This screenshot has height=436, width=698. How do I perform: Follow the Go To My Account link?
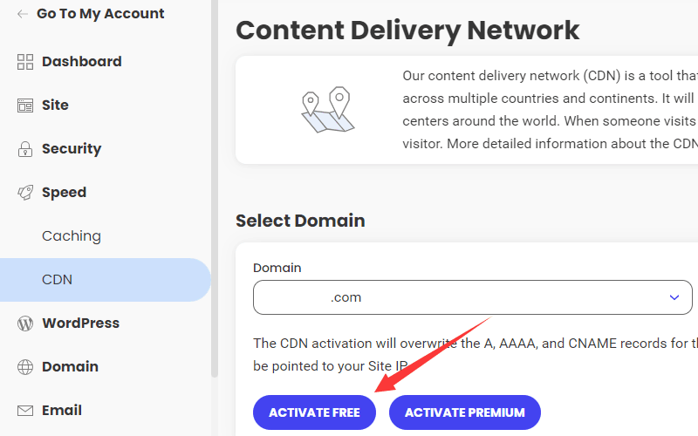(100, 14)
